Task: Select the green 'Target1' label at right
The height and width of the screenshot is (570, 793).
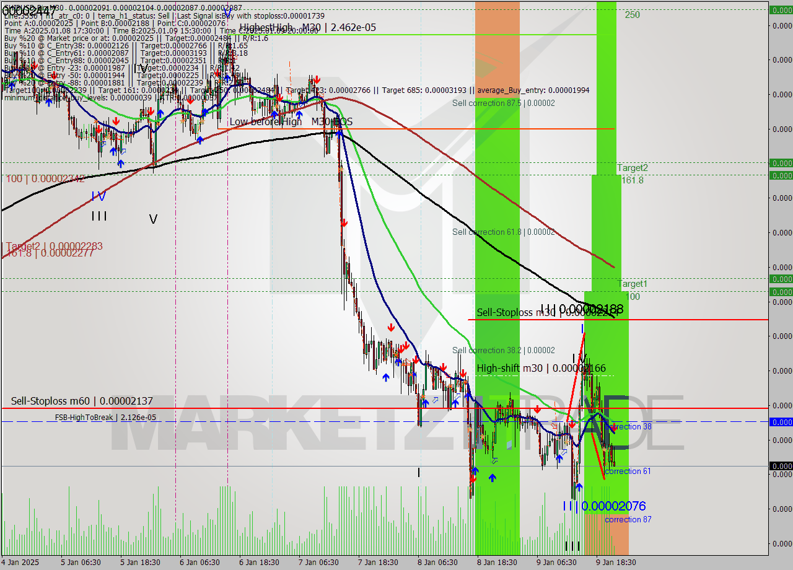Action: (632, 284)
